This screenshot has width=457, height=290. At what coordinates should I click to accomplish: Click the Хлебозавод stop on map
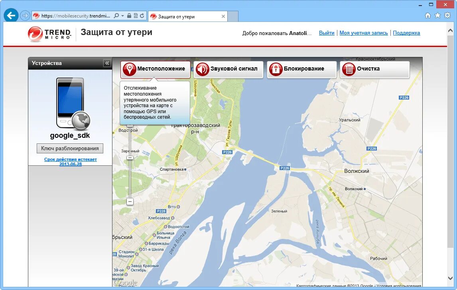(x=159, y=218)
